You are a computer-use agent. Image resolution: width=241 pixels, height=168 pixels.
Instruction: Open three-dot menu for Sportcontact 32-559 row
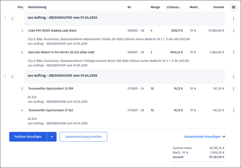[233, 89]
